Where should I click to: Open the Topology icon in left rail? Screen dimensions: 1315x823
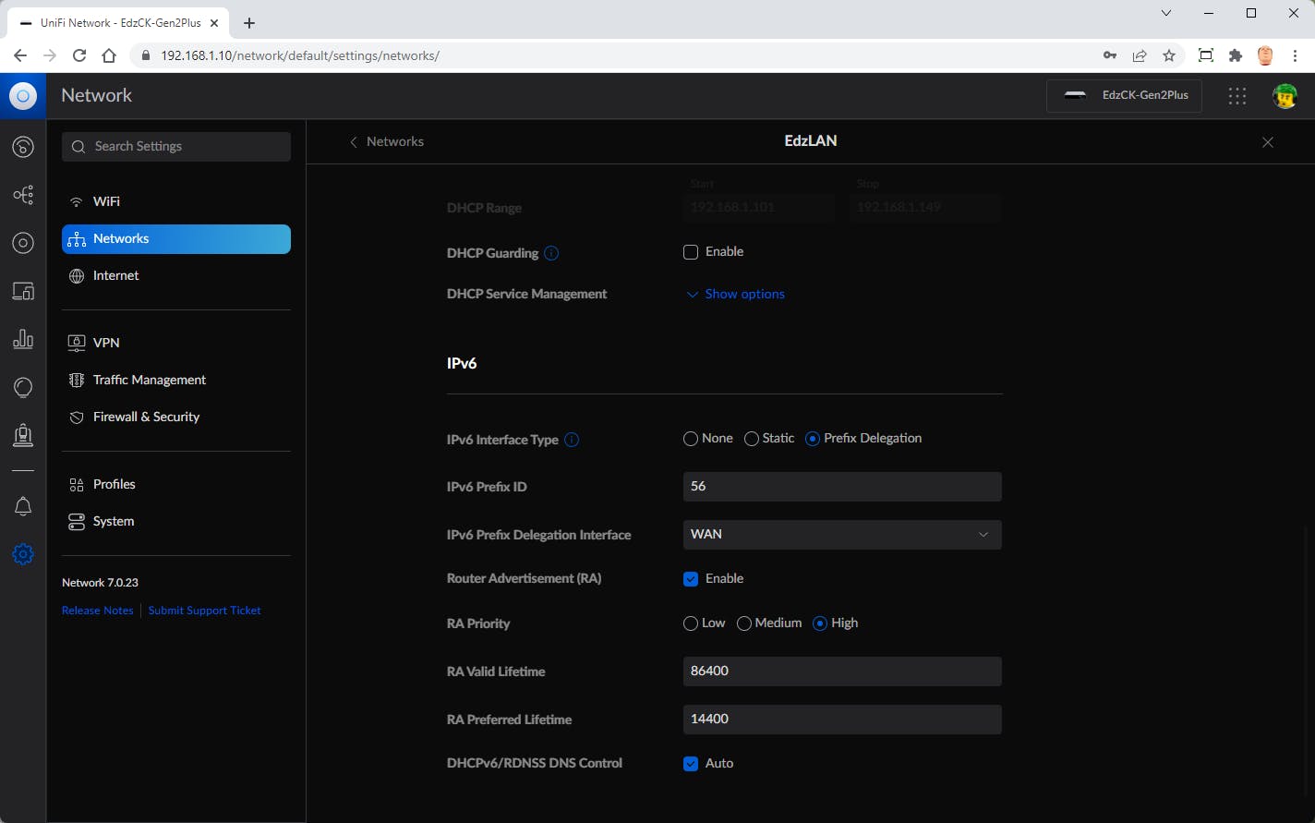23,195
